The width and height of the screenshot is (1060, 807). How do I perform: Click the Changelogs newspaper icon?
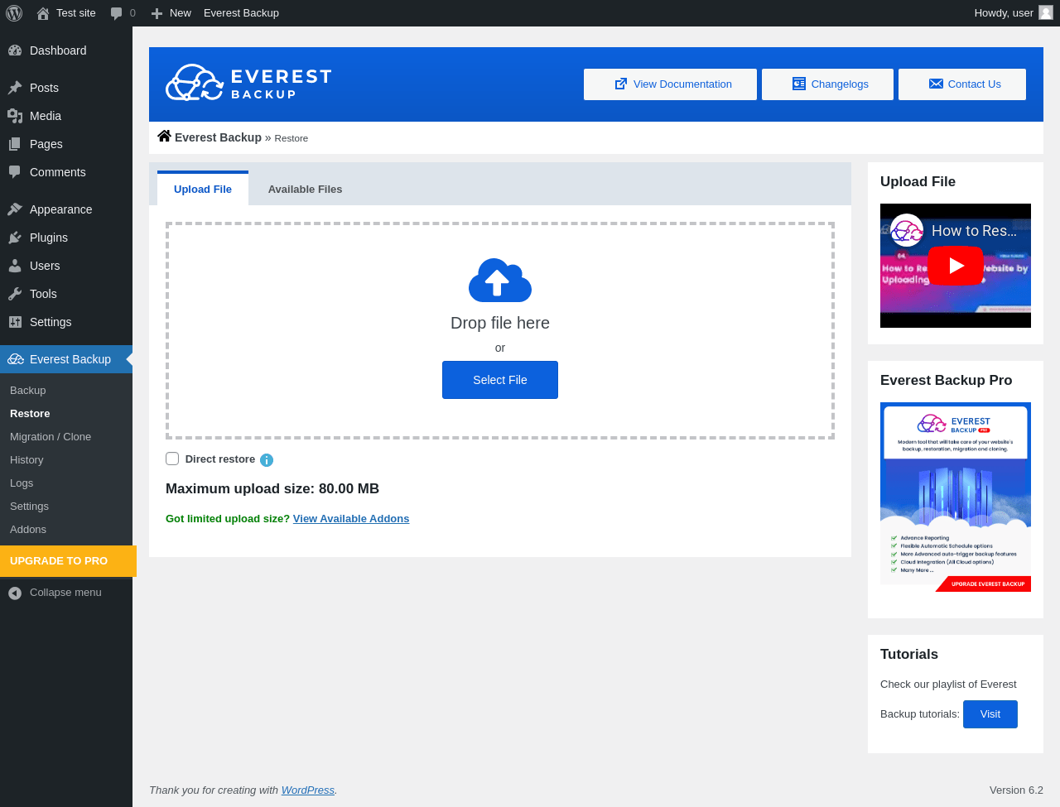799,84
